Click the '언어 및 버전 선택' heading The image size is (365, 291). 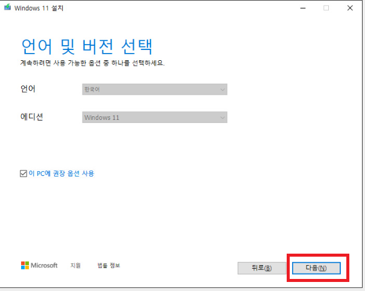(87, 46)
